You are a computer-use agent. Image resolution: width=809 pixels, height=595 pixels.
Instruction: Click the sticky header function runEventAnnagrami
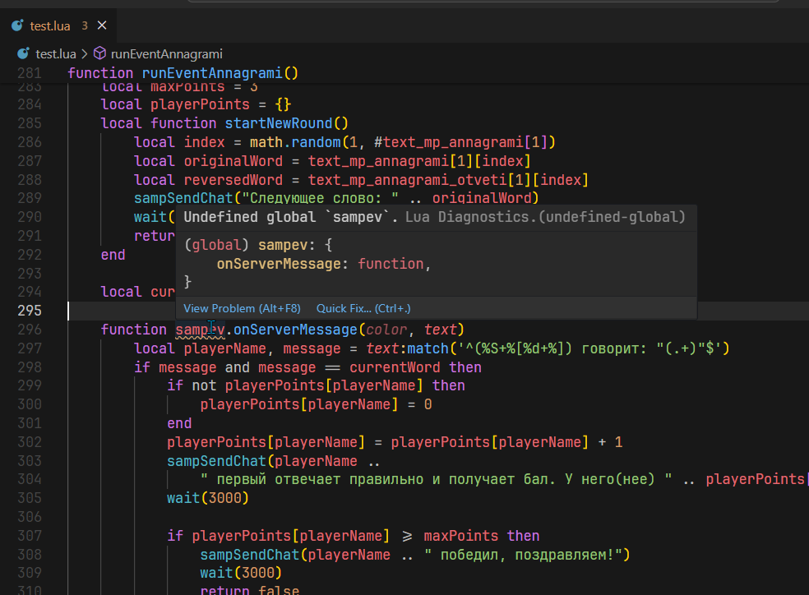(x=183, y=72)
